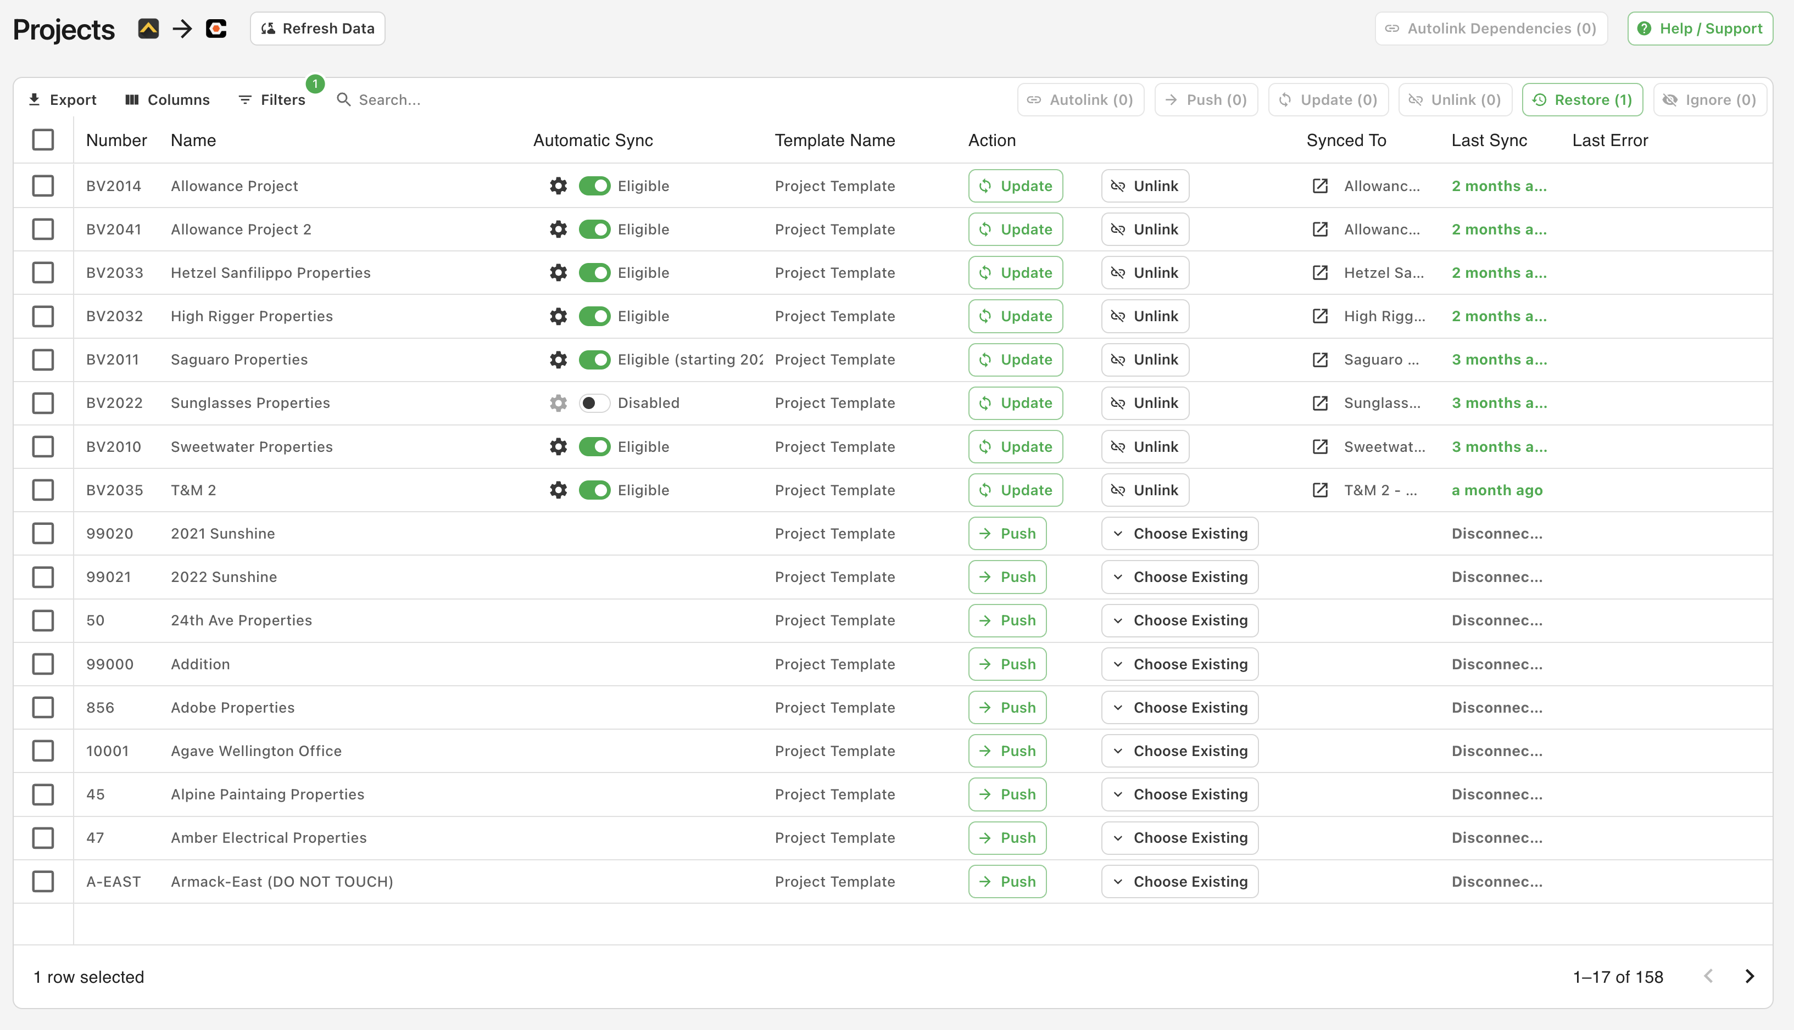The width and height of the screenshot is (1794, 1030).
Task: Click the Restore (1) button
Action: [1583, 100]
